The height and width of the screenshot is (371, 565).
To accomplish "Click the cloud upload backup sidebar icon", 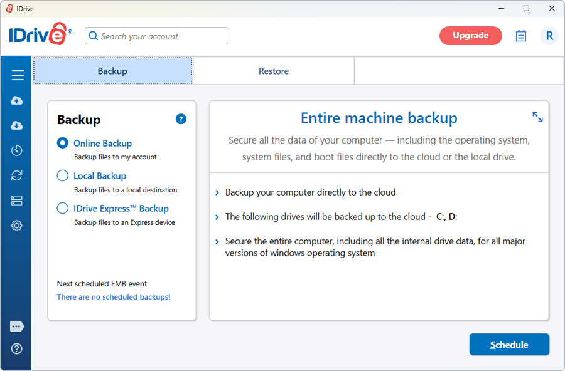I will [x=16, y=100].
